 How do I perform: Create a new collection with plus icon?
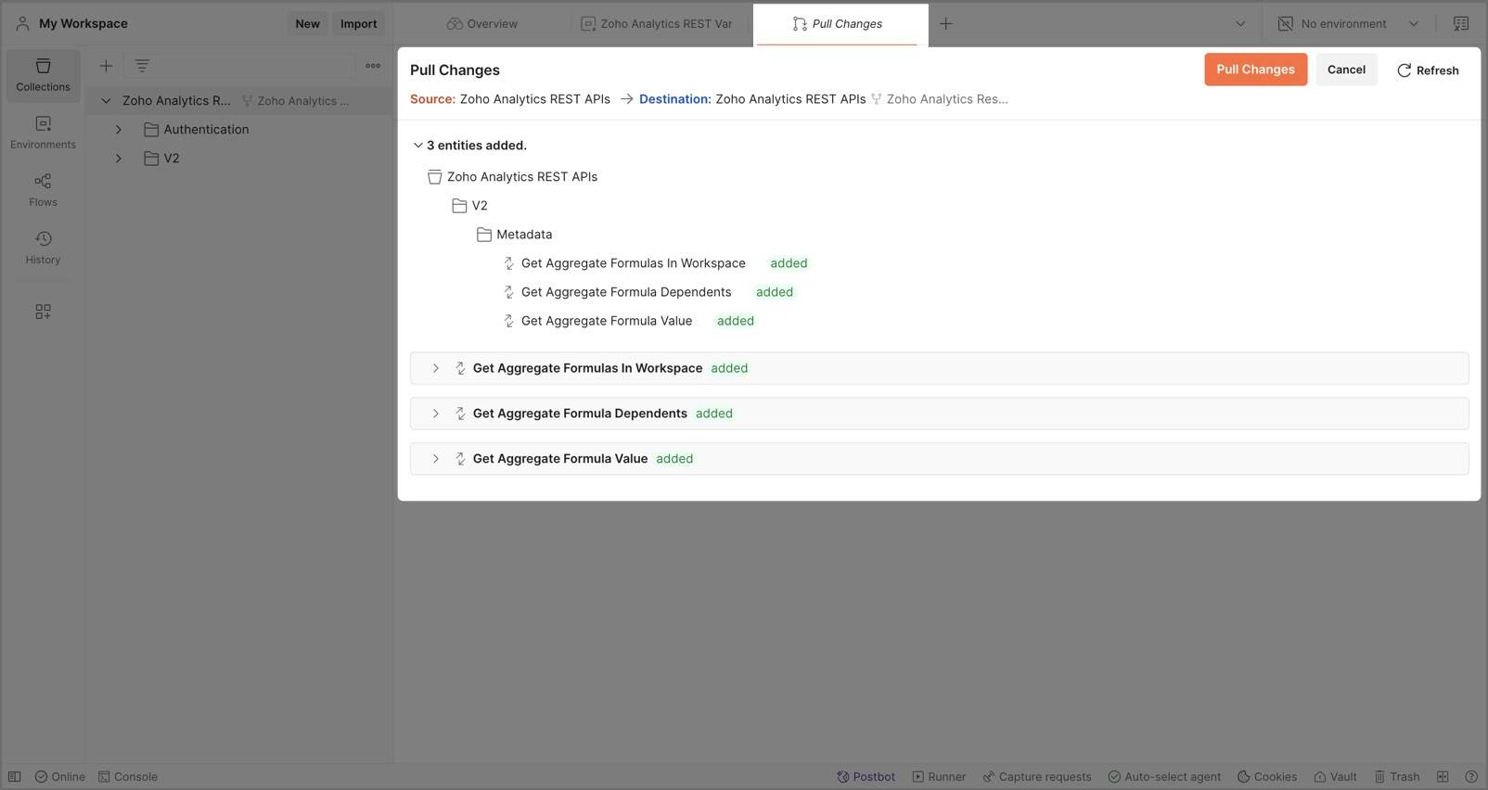106,66
